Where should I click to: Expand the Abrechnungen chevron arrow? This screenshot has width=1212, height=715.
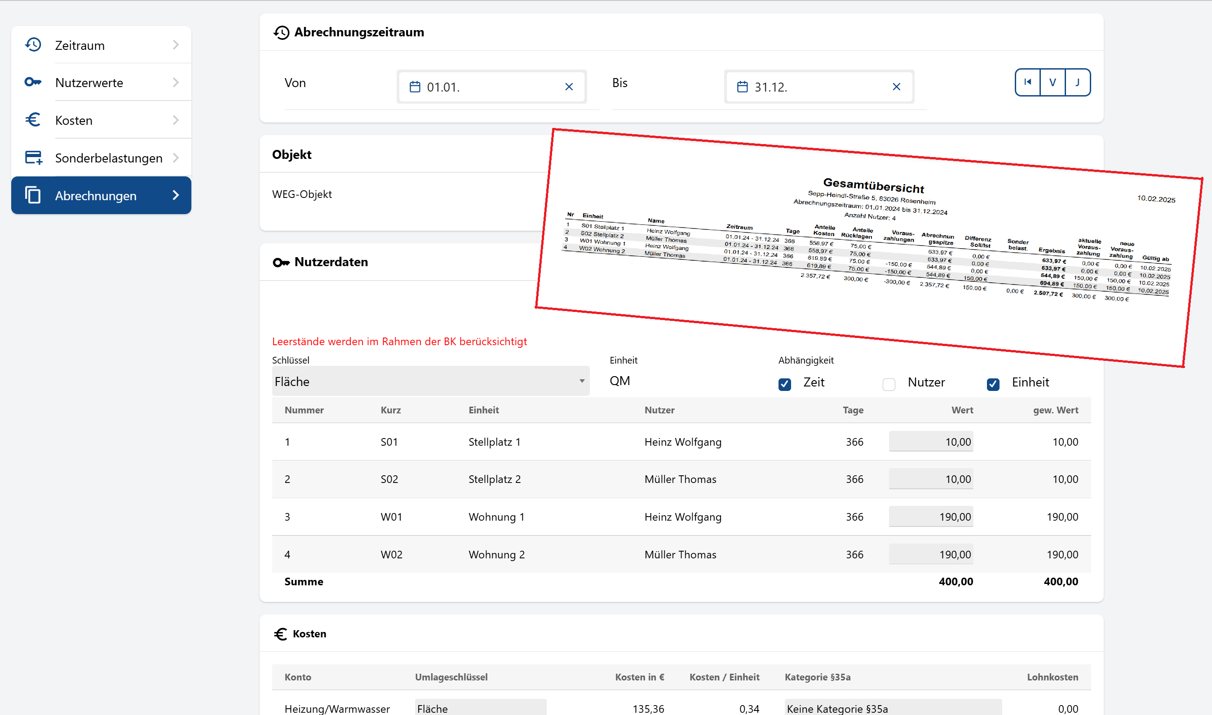coord(176,195)
